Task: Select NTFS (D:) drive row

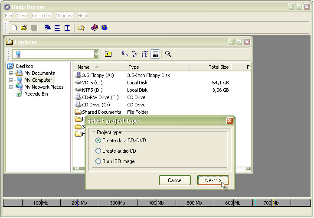Action: (162, 90)
